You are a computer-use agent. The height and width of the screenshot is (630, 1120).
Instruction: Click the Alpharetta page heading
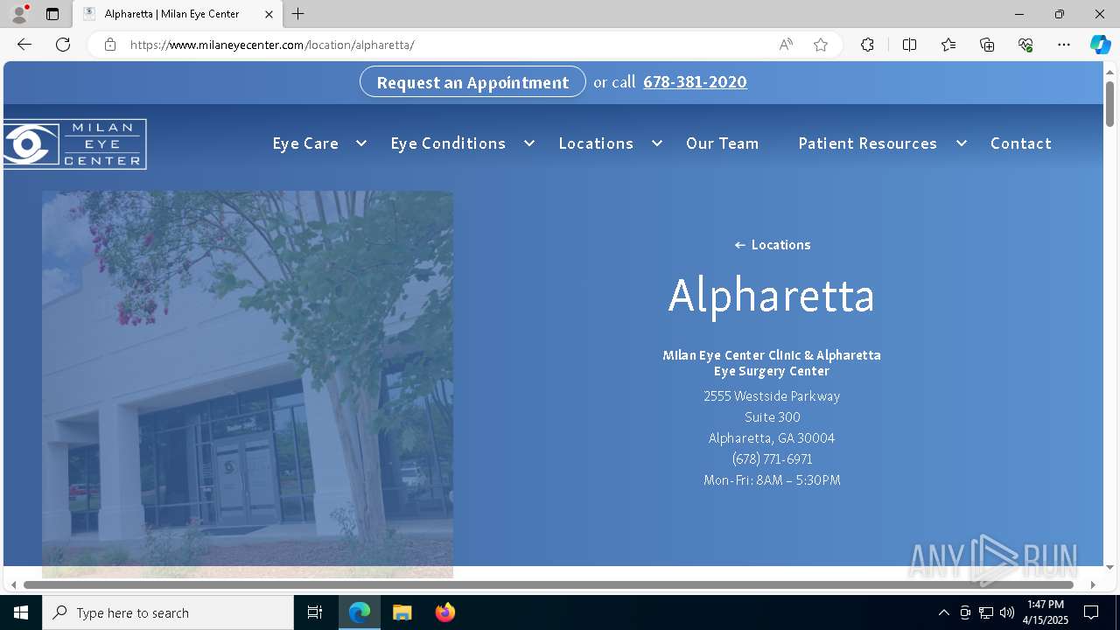pyautogui.click(x=772, y=295)
